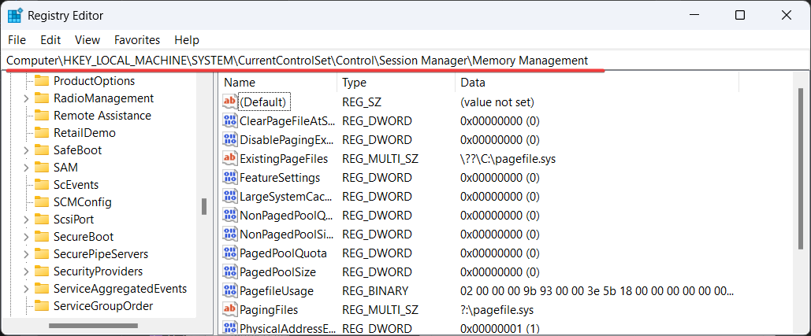Click the SafeBoot folder icon
This screenshot has width=811, height=336.
(x=41, y=150)
